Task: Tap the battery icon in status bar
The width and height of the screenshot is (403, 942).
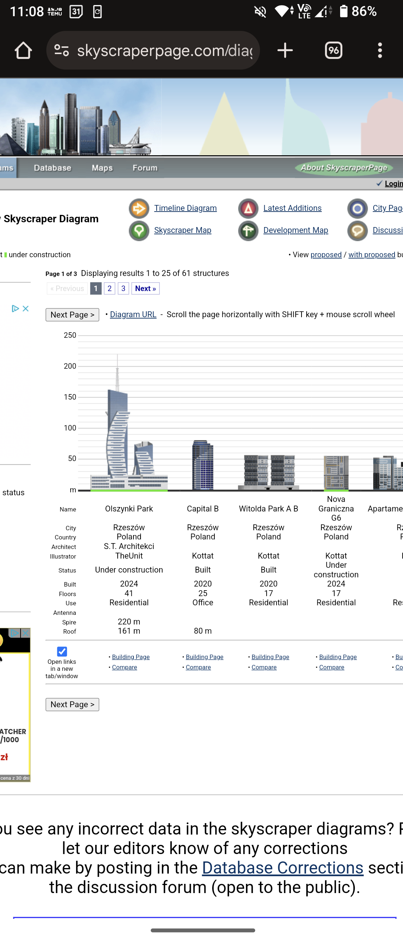Action: pos(343,11)
